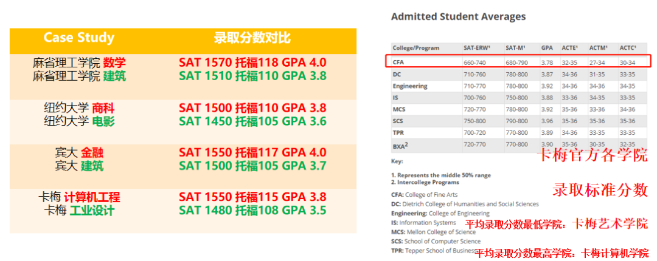Select the '卡梅 计算机工程' row label
The width and height of the screenshot is (657, 261).
[x=79, y=197]
